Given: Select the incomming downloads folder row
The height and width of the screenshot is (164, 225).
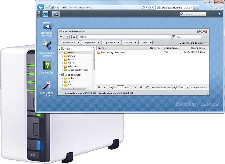Looking at the screenshot, I should 153,52.
